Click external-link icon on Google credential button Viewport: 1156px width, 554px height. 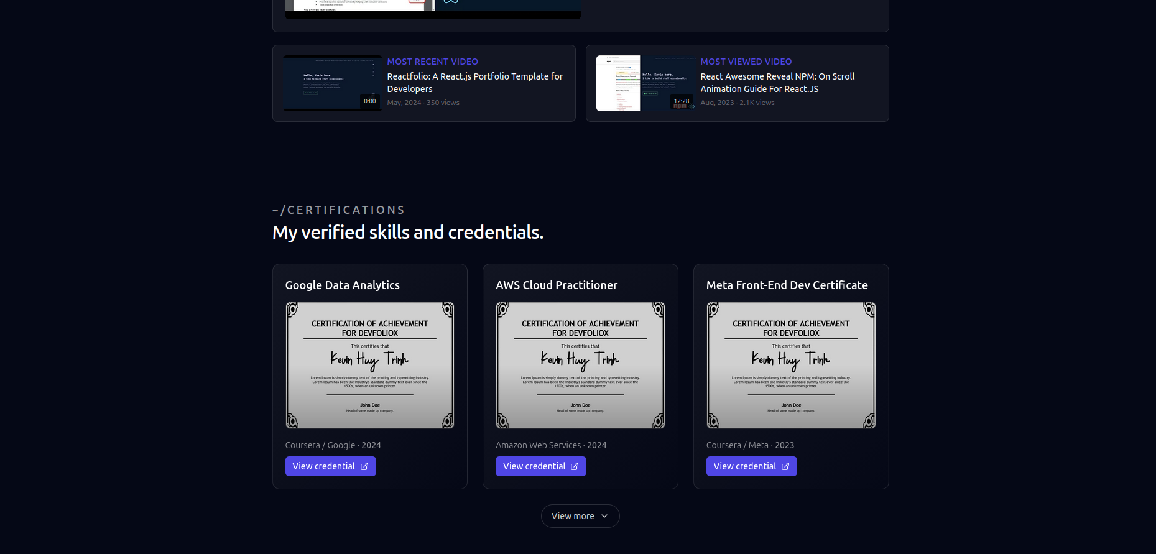[x=364, y=466]
